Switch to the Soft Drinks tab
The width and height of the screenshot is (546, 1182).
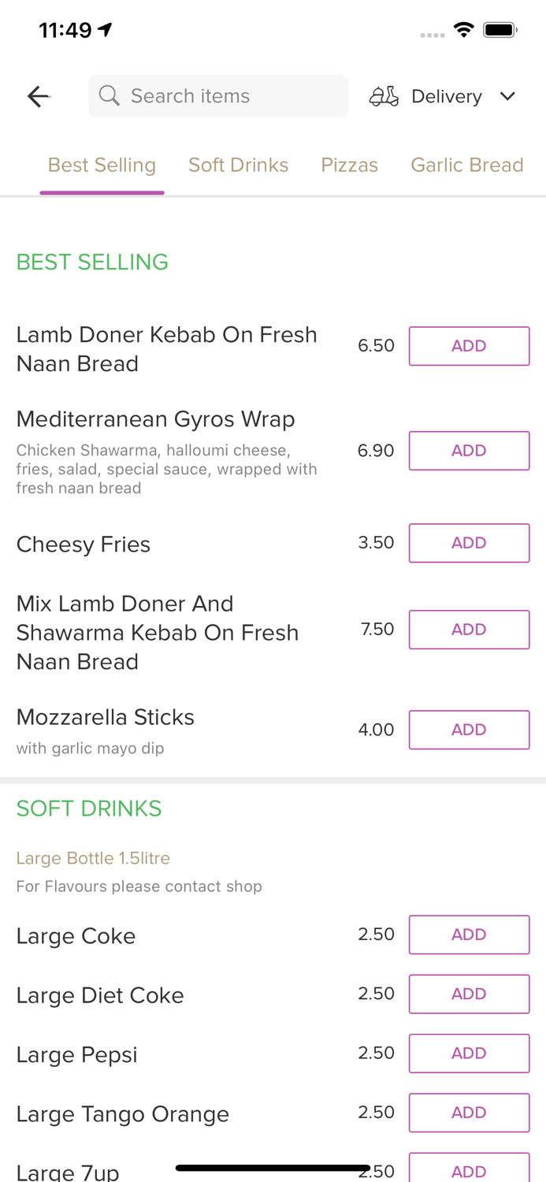pos(238,165)
